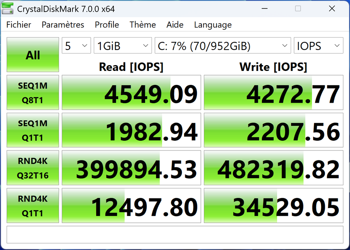Run all benchmarks with the All button
The width and height of the screenshot is (350, 250).
pyautogui.click(x=33, y=55)
